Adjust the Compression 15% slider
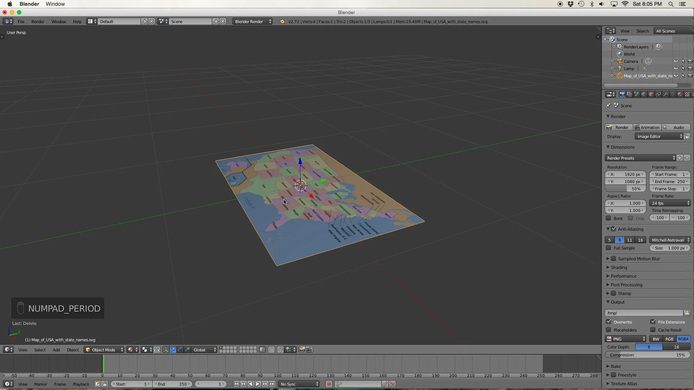The height and width of the screenshot is (390, 694). [647, 355]
